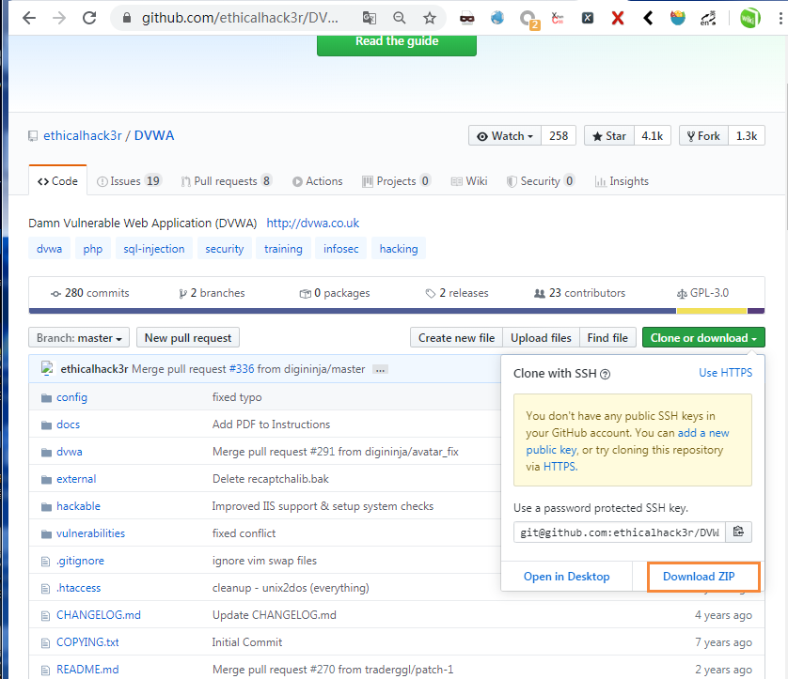Click the SSH clone URL field
This screenshot has width=788, height=679.
(619, 532)
